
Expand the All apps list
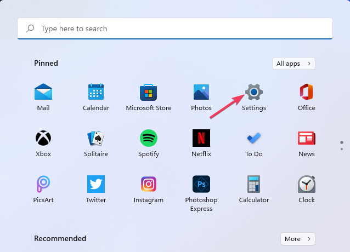293,64
